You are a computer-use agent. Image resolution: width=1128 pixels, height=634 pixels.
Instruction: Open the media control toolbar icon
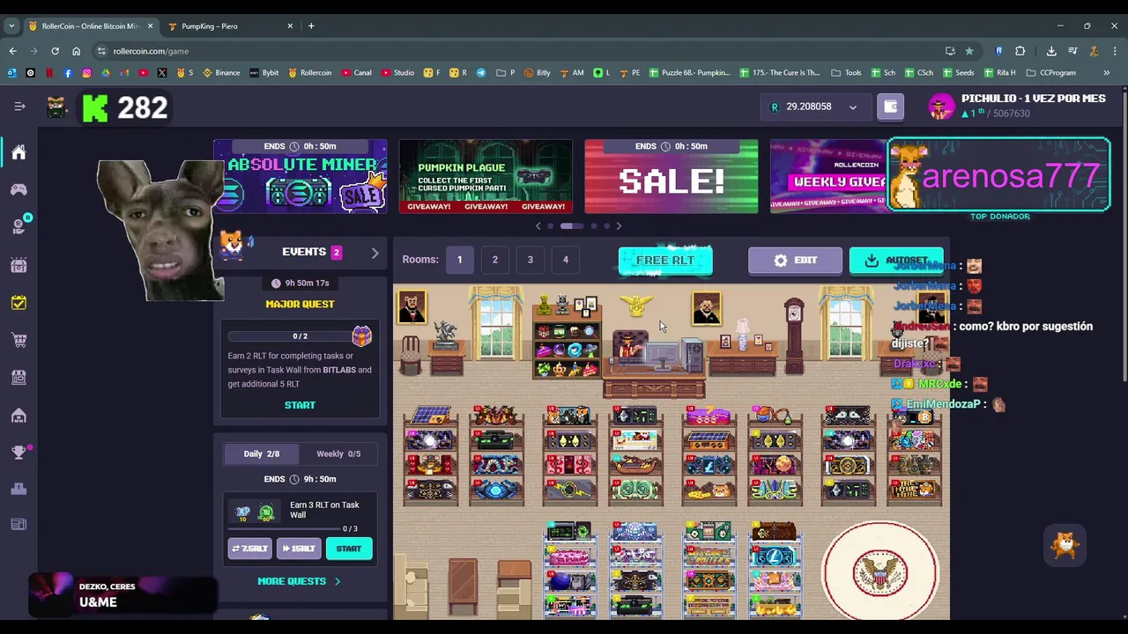1072,51
